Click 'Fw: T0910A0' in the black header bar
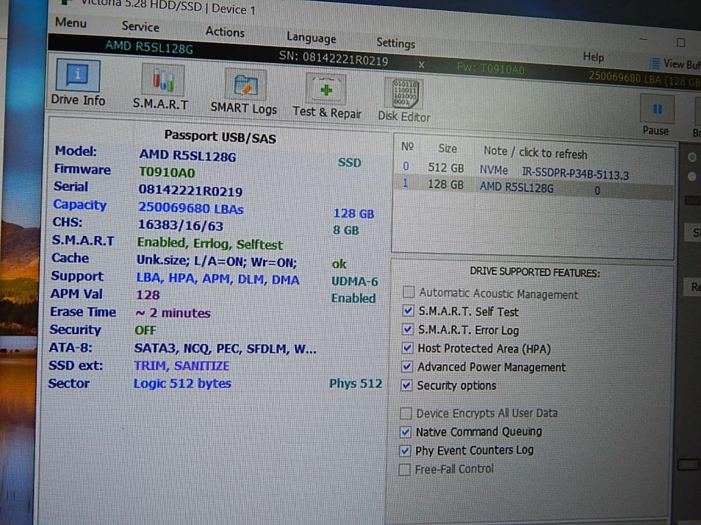Screen dimensions: 701x525 (490, 68)
